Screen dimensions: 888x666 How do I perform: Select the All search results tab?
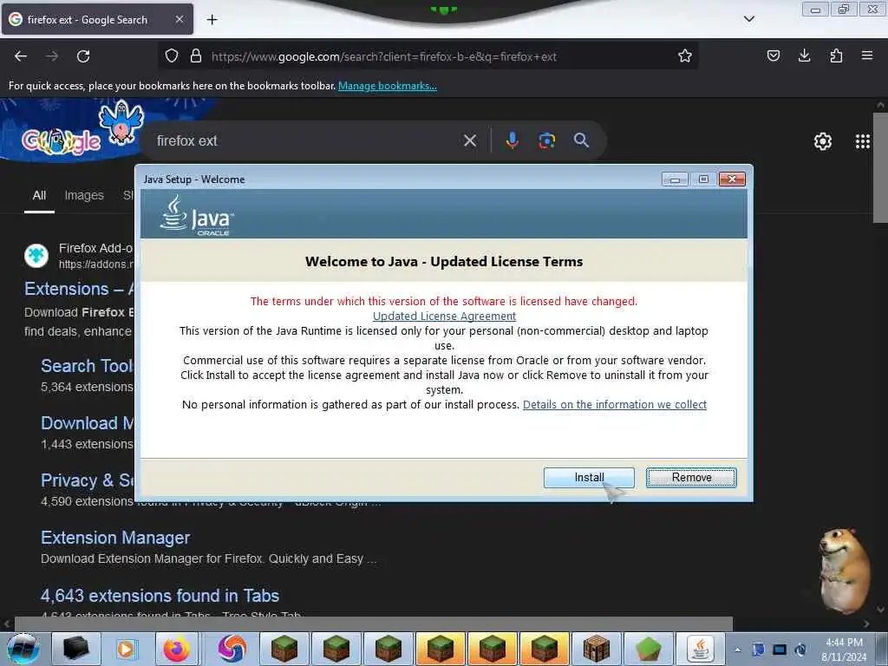click(x=39, y=195)
